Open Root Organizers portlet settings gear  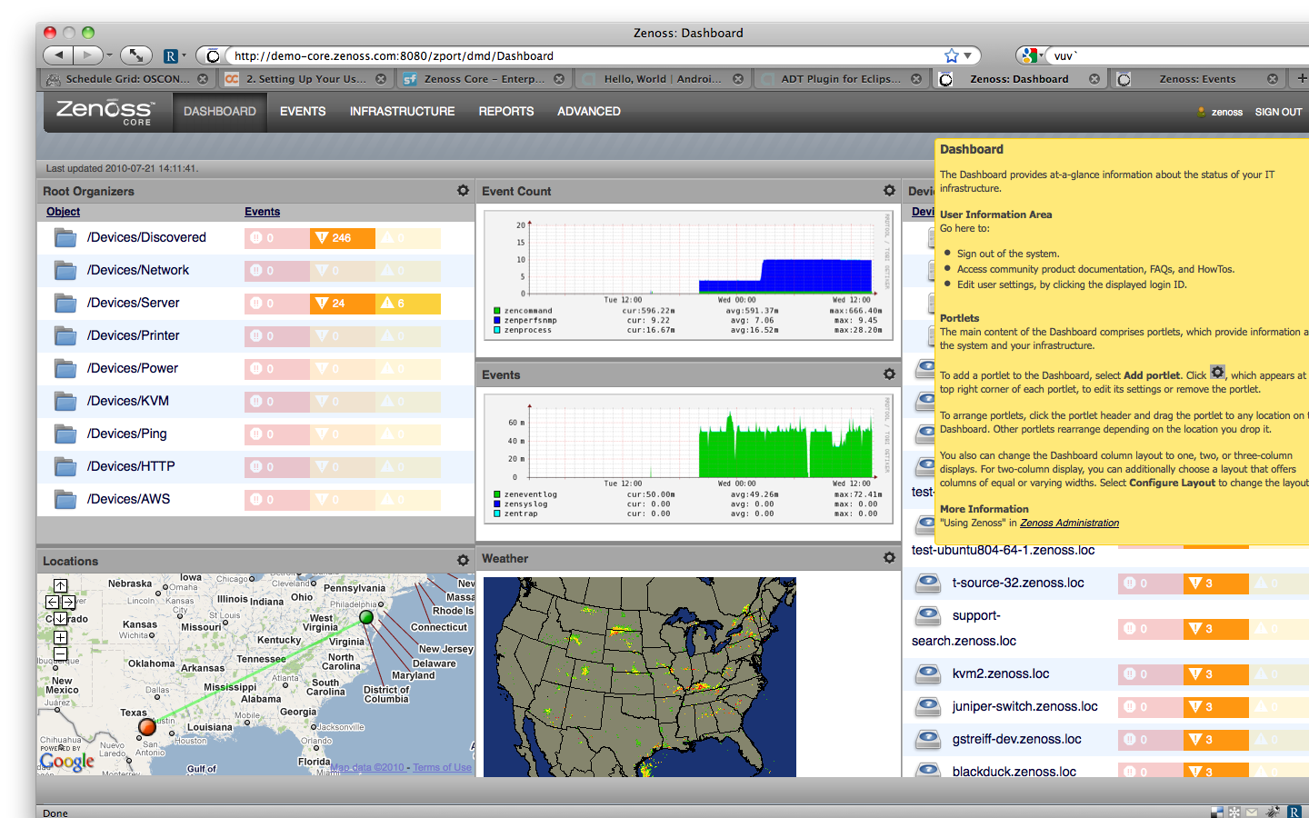tap(463, 191)
